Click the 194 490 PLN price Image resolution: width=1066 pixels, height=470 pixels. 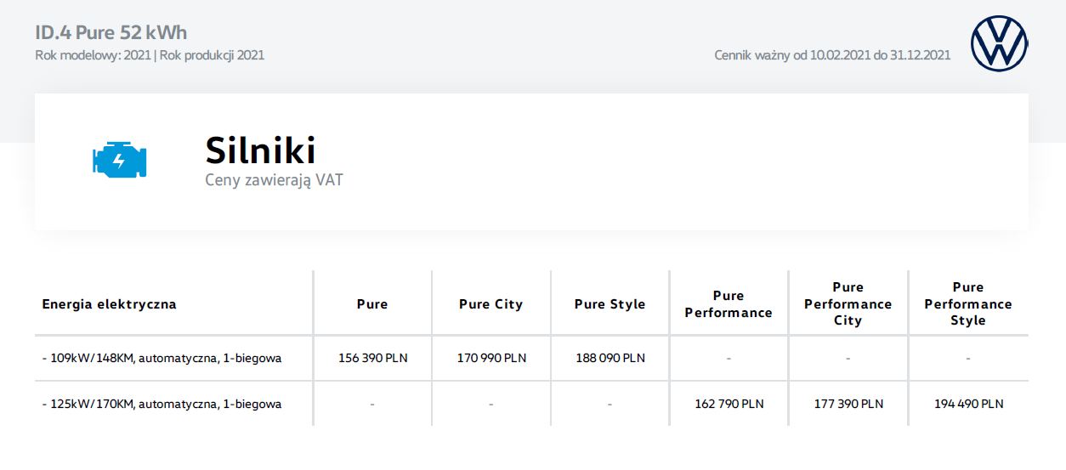967,404
